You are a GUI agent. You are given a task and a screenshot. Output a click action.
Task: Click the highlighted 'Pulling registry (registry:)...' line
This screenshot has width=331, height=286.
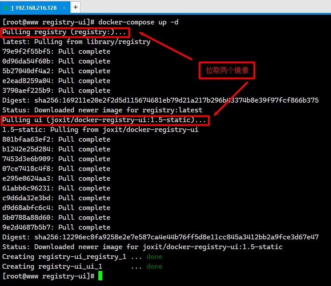pos(65,32)
